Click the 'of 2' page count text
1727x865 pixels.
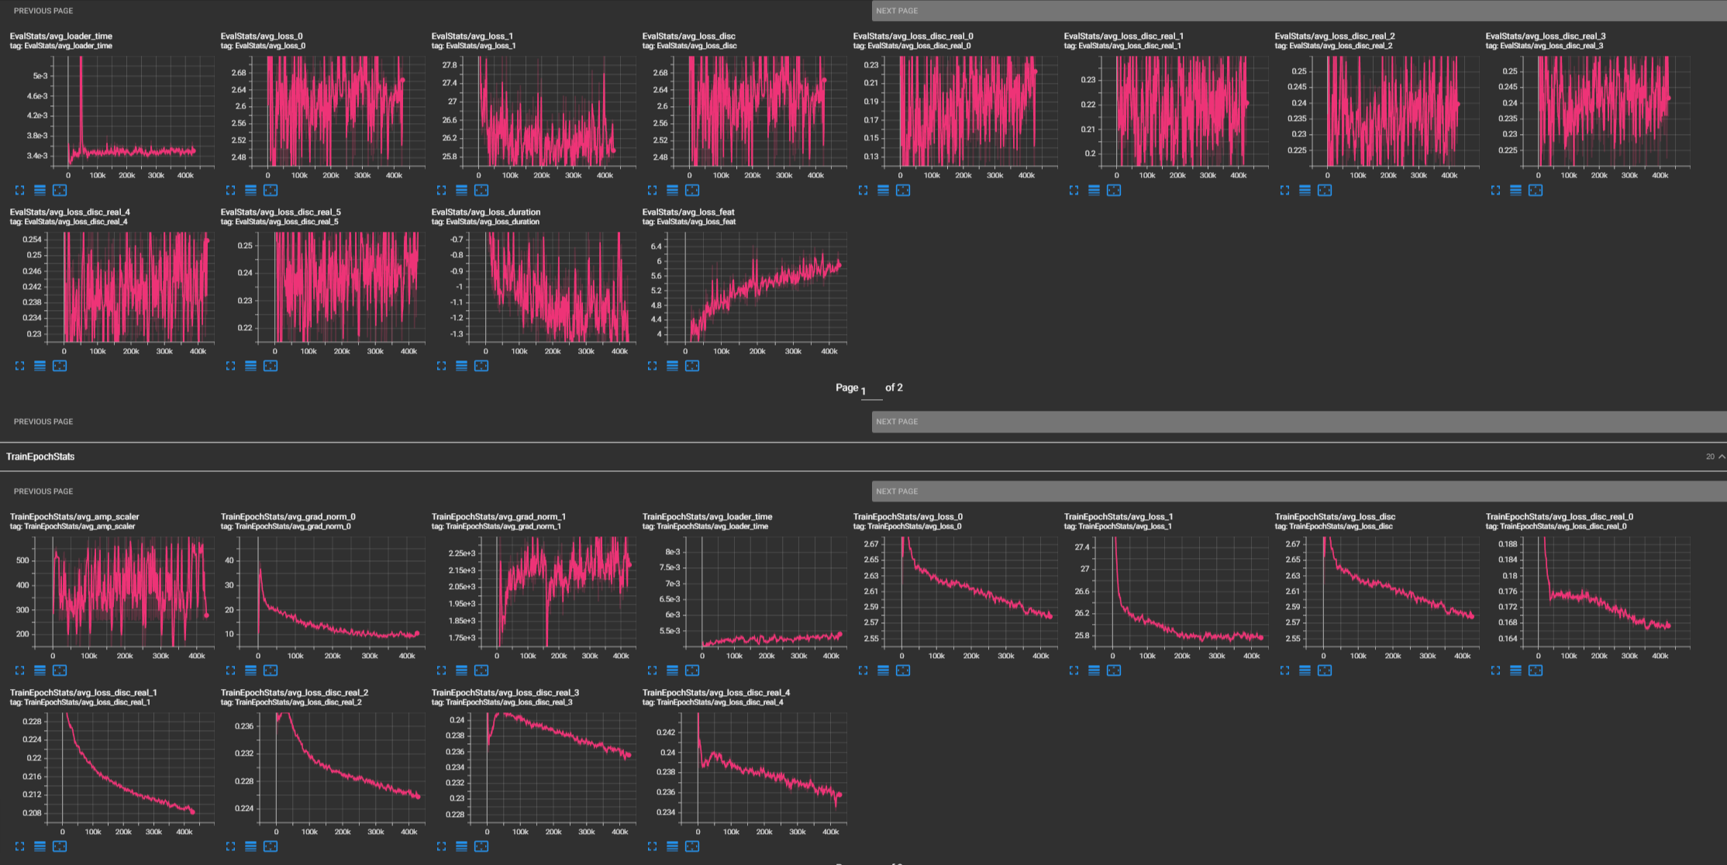pos(894,388)
